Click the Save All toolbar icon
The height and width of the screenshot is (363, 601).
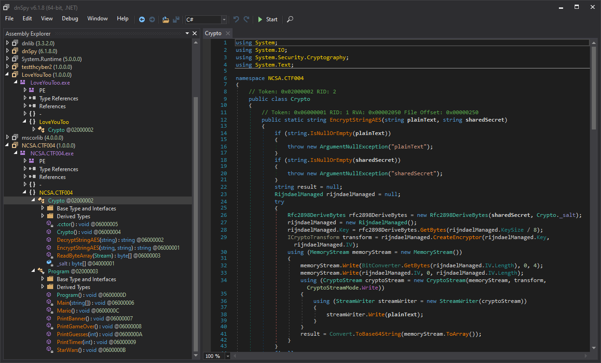pyautogui.click(x=176, y=19)
